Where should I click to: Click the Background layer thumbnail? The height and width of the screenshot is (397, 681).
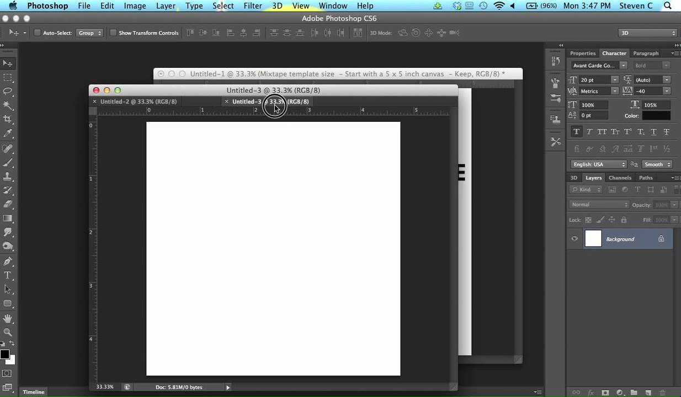click(x=593, y=239)
